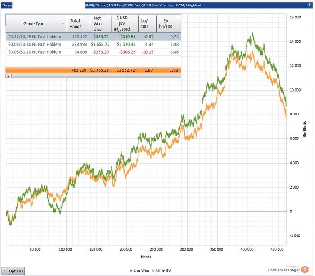
Task: Click the 50 000 x-axis label
Action: pos(35,250)
